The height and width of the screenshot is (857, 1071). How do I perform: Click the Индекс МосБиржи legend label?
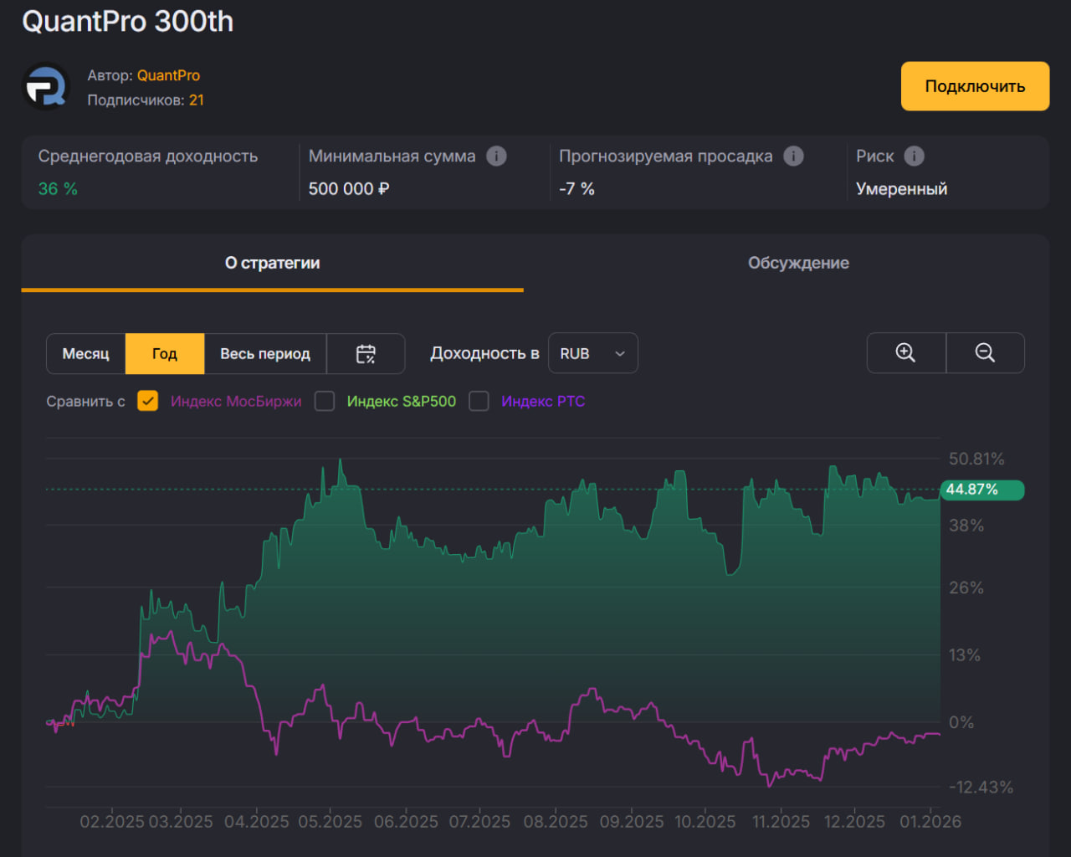(236, 402)
